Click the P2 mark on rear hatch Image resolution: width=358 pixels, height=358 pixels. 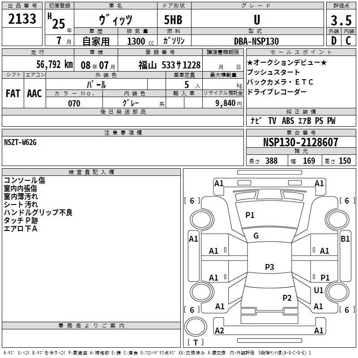287,298
